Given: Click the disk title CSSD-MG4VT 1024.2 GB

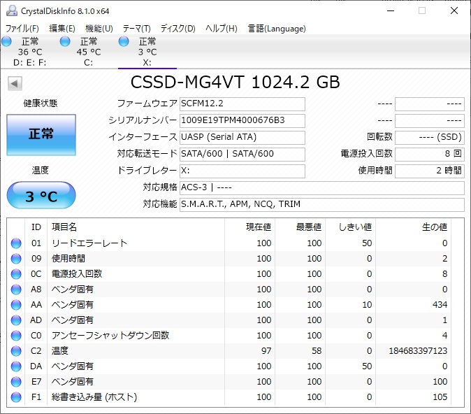Looking at the screenshot, I should [235, 82].
